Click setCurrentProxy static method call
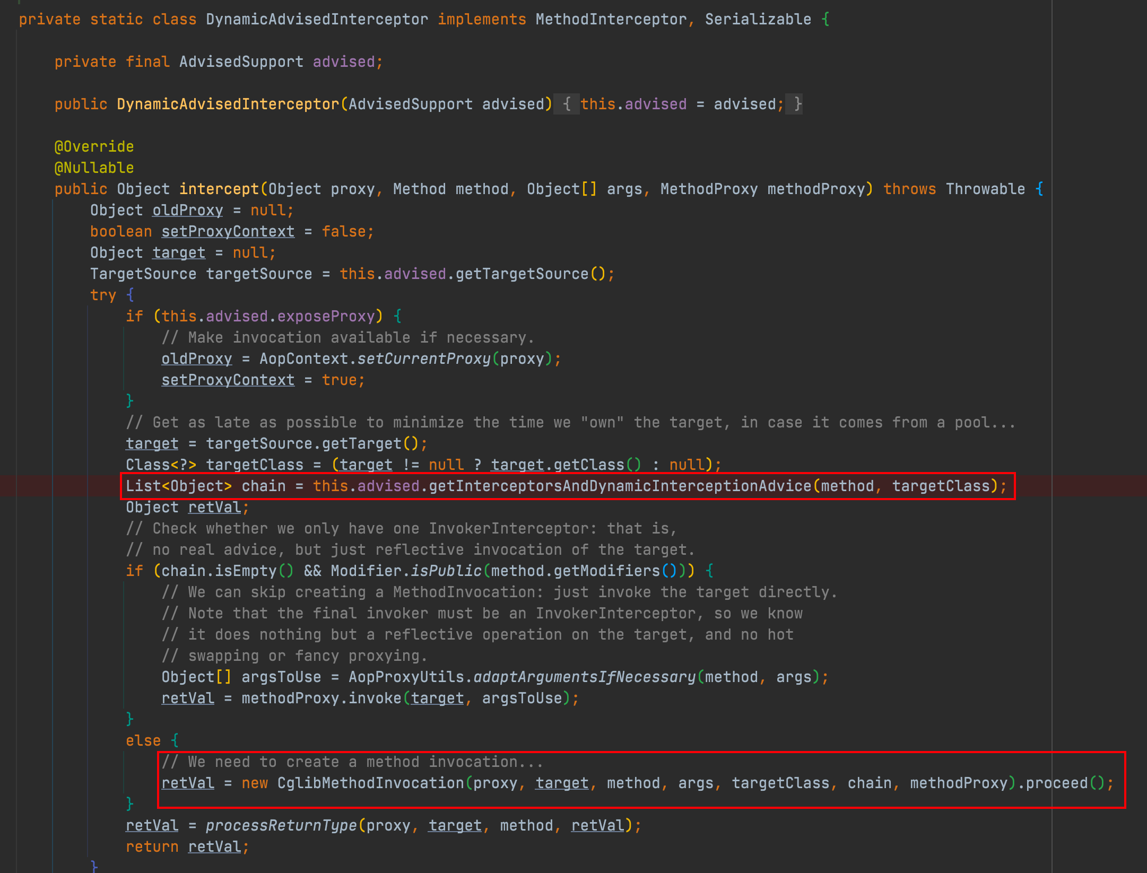 tap(423, 359)
